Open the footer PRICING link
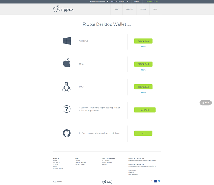The height and width of the screenshot is (185, 214). tap(77, 160)
